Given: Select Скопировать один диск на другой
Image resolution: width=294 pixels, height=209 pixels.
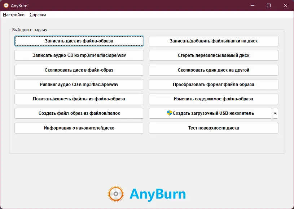Looking at the screenshot, I should click(x=214, y=70).
